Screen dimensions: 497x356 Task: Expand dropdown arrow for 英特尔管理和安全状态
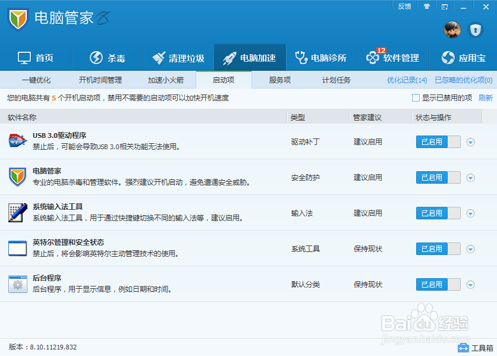pyautogui.click(x=471, y=249)
